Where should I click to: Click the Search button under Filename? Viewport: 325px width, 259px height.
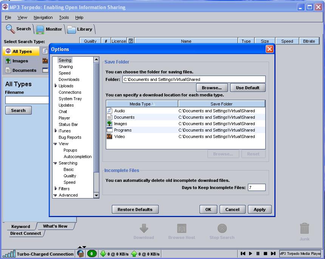(x=19, y=110)
